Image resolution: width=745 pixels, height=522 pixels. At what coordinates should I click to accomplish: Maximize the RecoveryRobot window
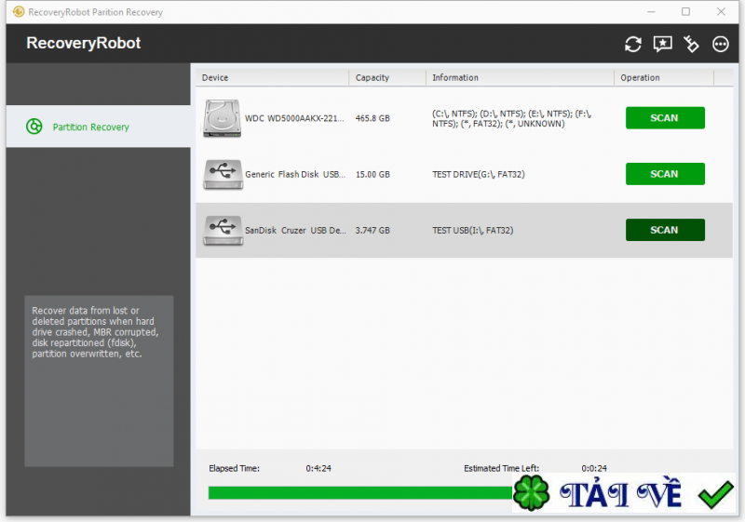pyautogui.click(x=685, y=11)
